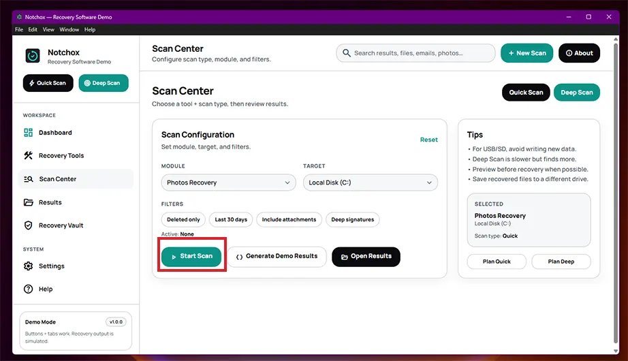Open the Edit menu
The height and width of the screenshot is (361, 628).
click(x=33, y=30)
